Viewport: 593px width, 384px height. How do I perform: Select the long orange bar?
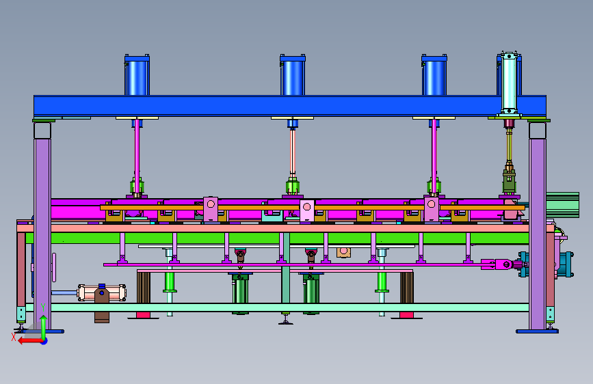click(x=313, y=208)
